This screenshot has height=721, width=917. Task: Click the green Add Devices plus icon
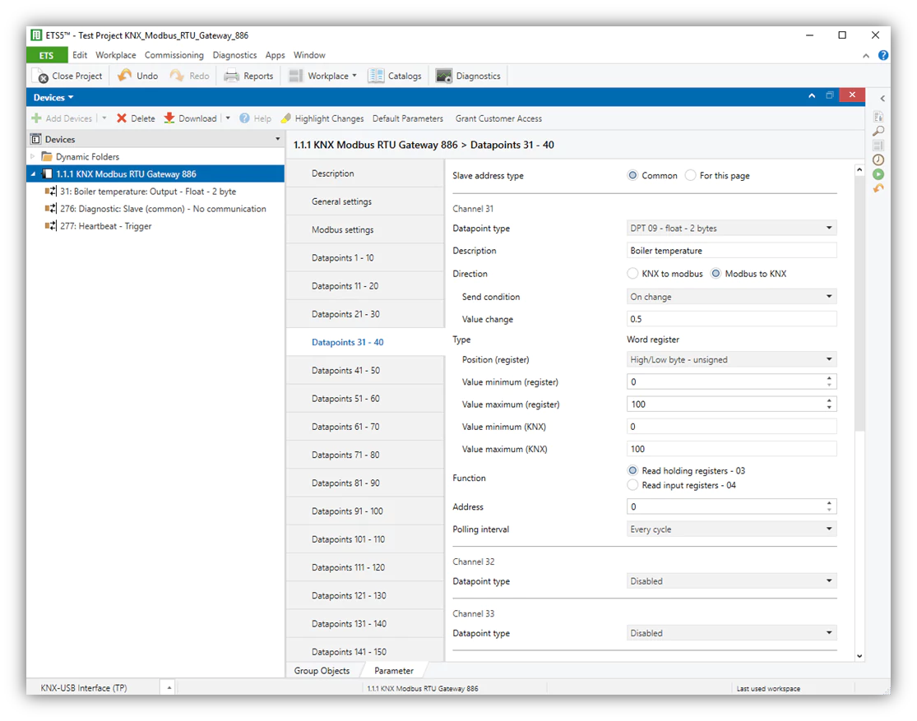tap(36, 118)
